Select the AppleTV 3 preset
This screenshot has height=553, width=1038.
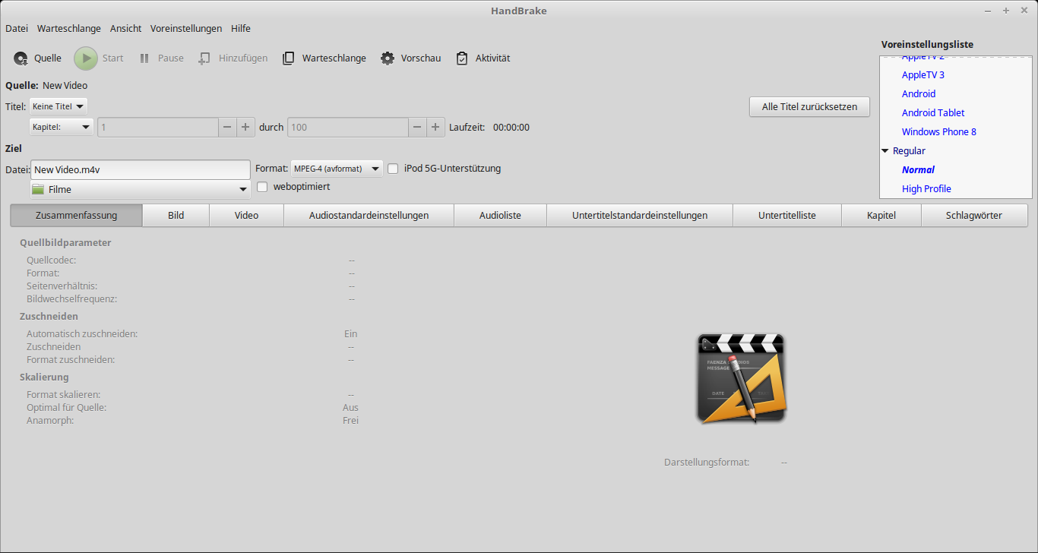tap(923, 75)
